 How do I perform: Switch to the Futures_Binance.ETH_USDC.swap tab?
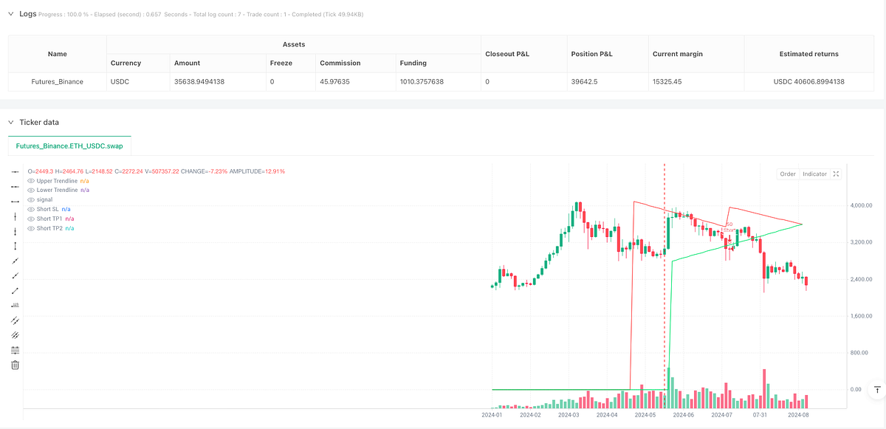69,146
